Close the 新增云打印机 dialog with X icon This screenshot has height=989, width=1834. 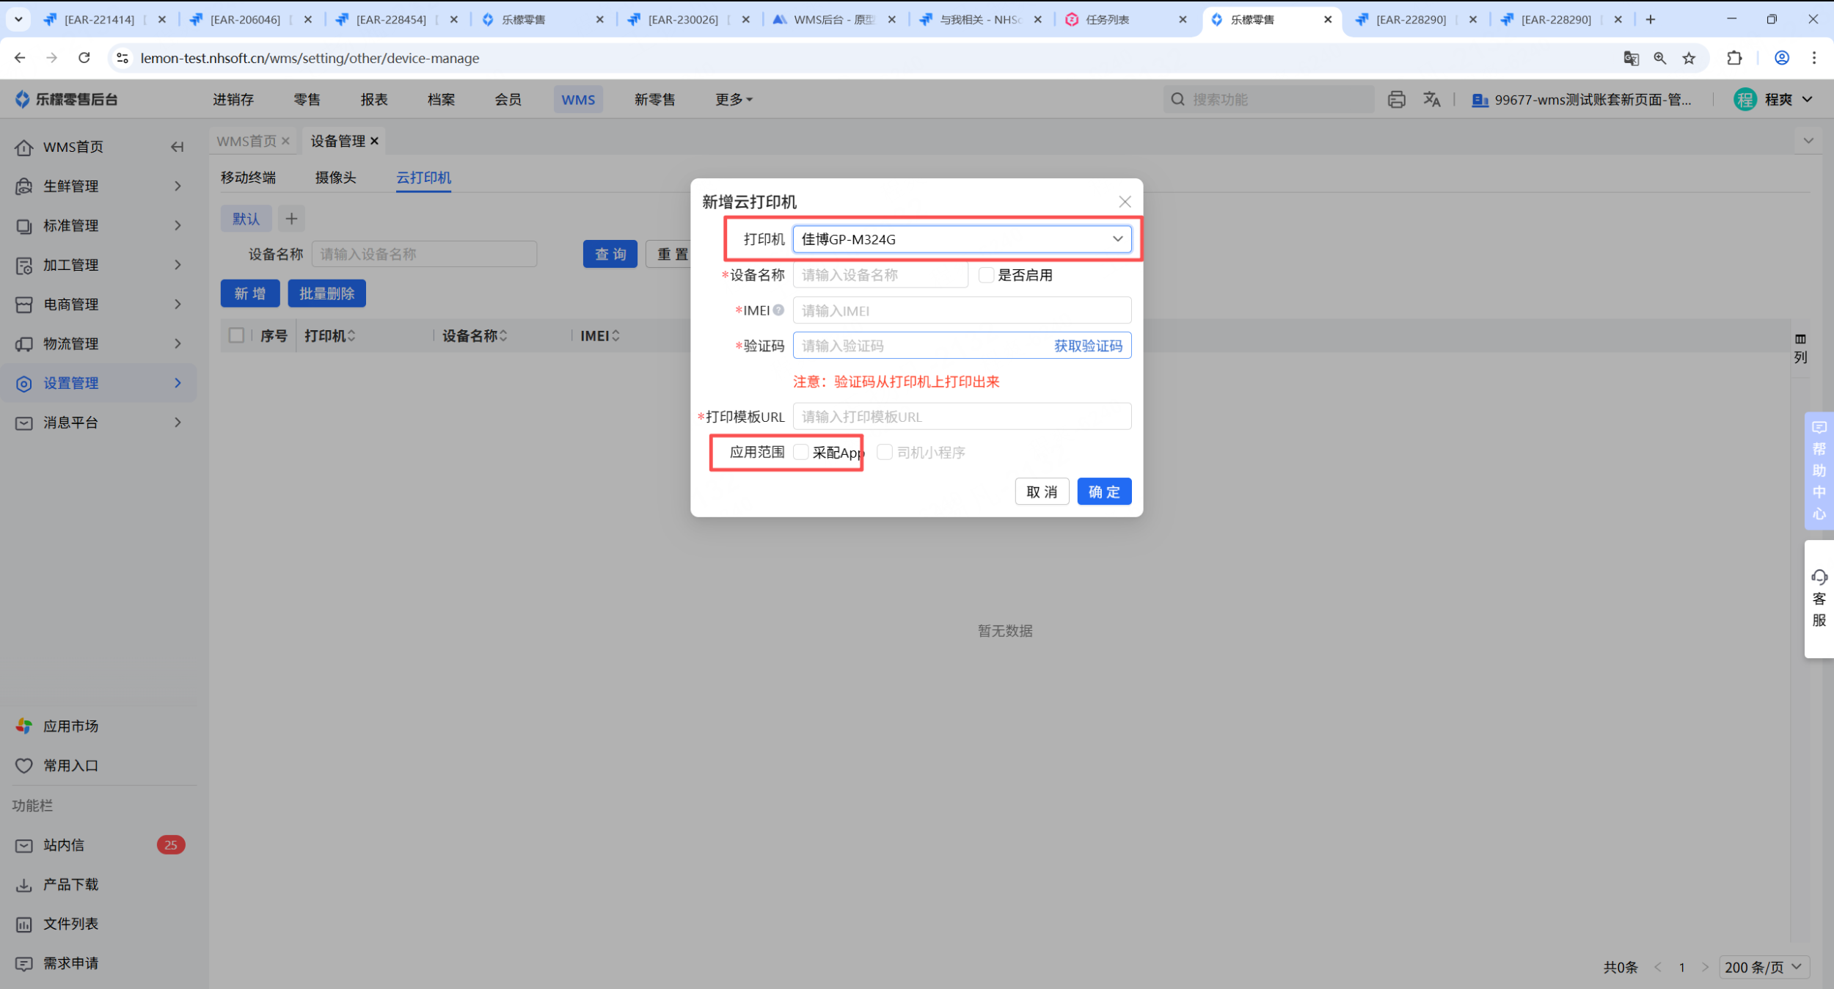pyautogui.click(x=1124, y=202)
